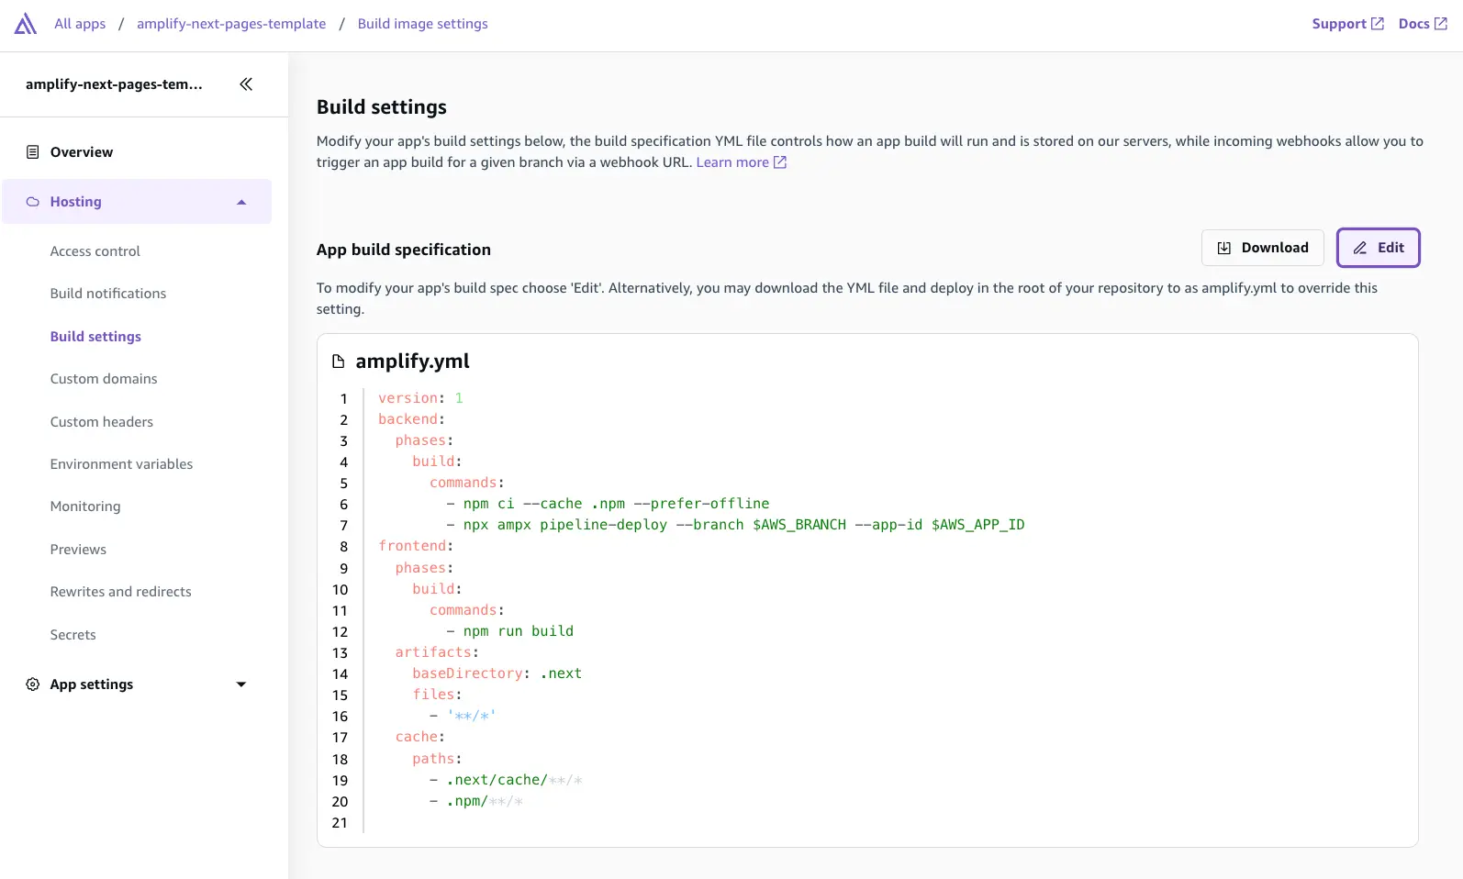The width and height of the screenshot is (1463, 879).
Task: Open the Secrets page
Action: (73, 635)
